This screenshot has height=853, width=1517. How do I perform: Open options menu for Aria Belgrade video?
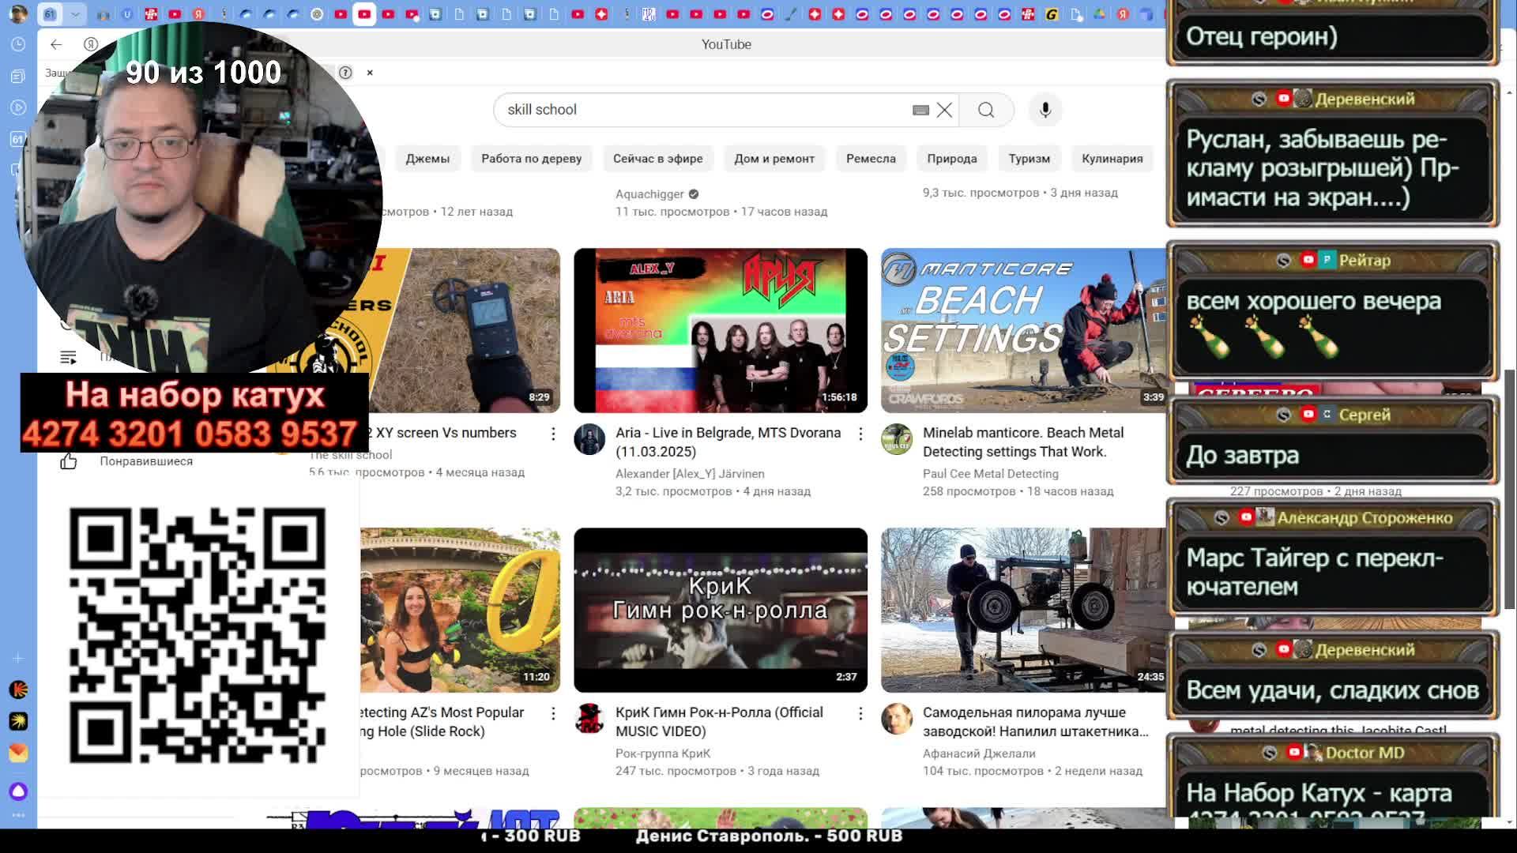860,434
